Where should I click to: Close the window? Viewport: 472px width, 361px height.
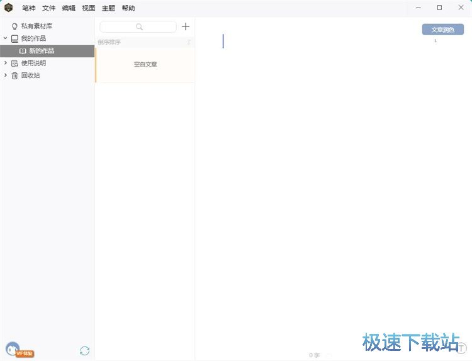point(461,8)
